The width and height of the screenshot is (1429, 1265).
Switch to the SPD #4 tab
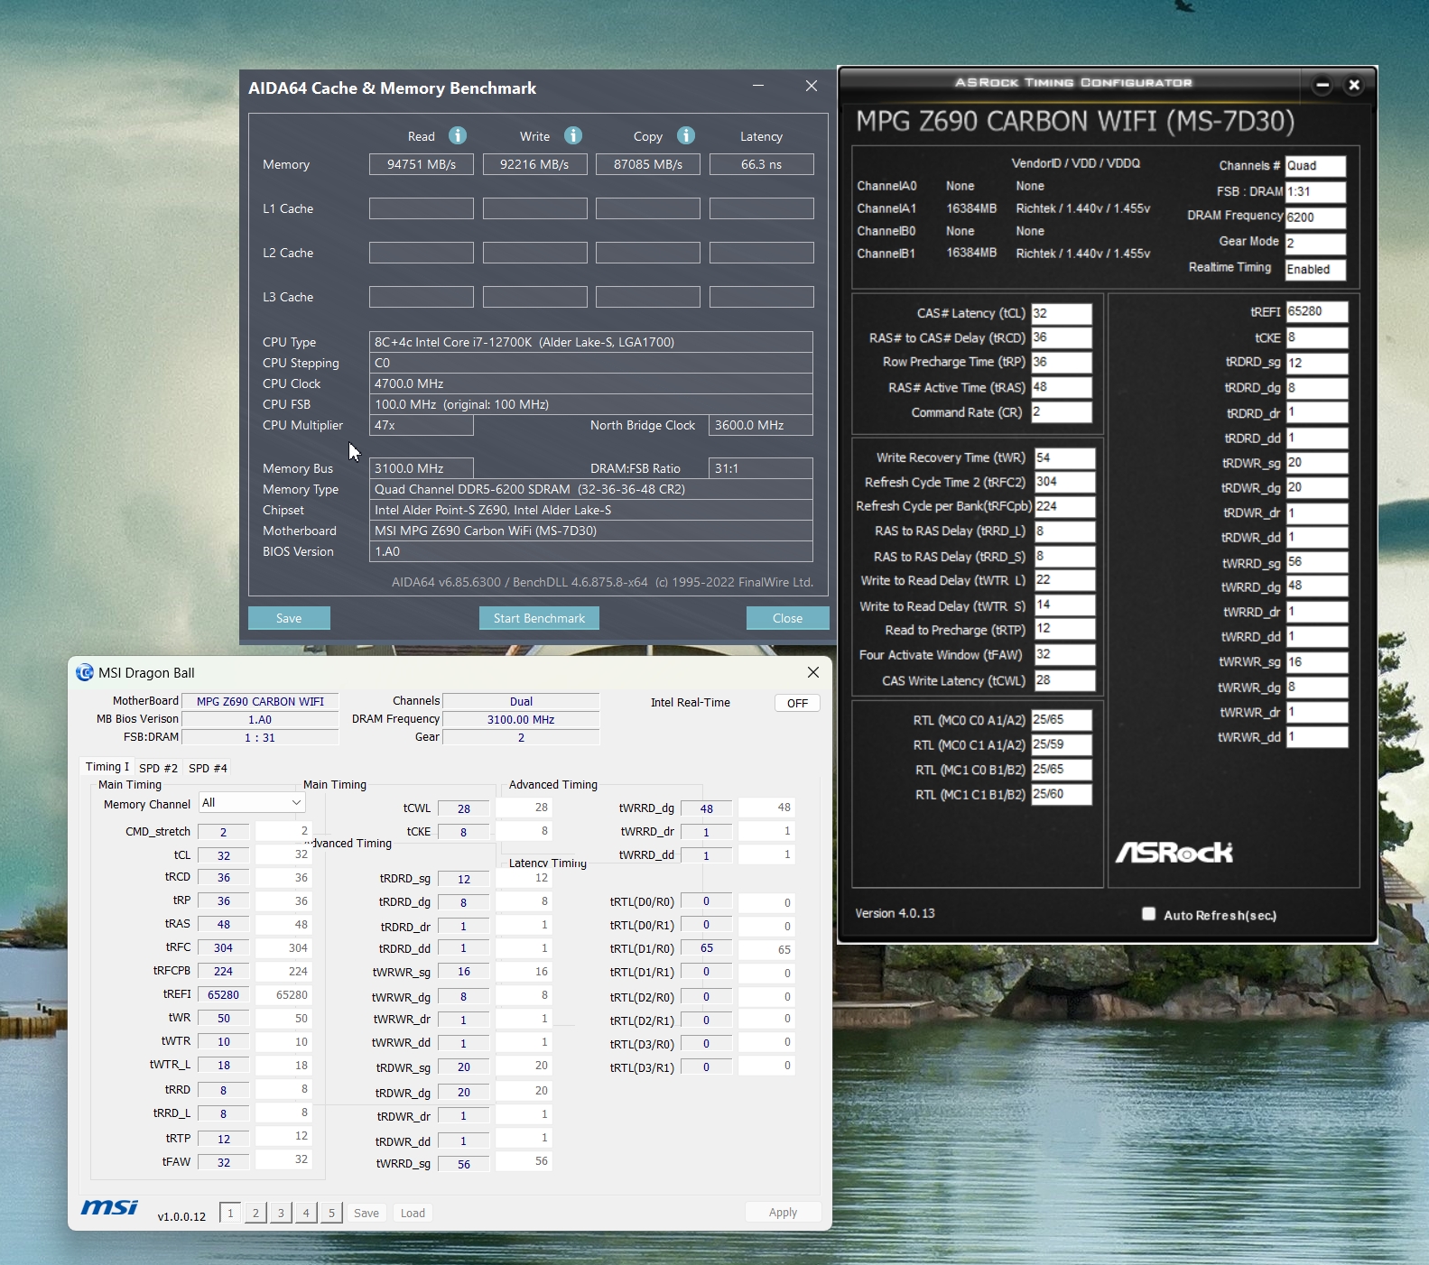[x=208, y=768]
